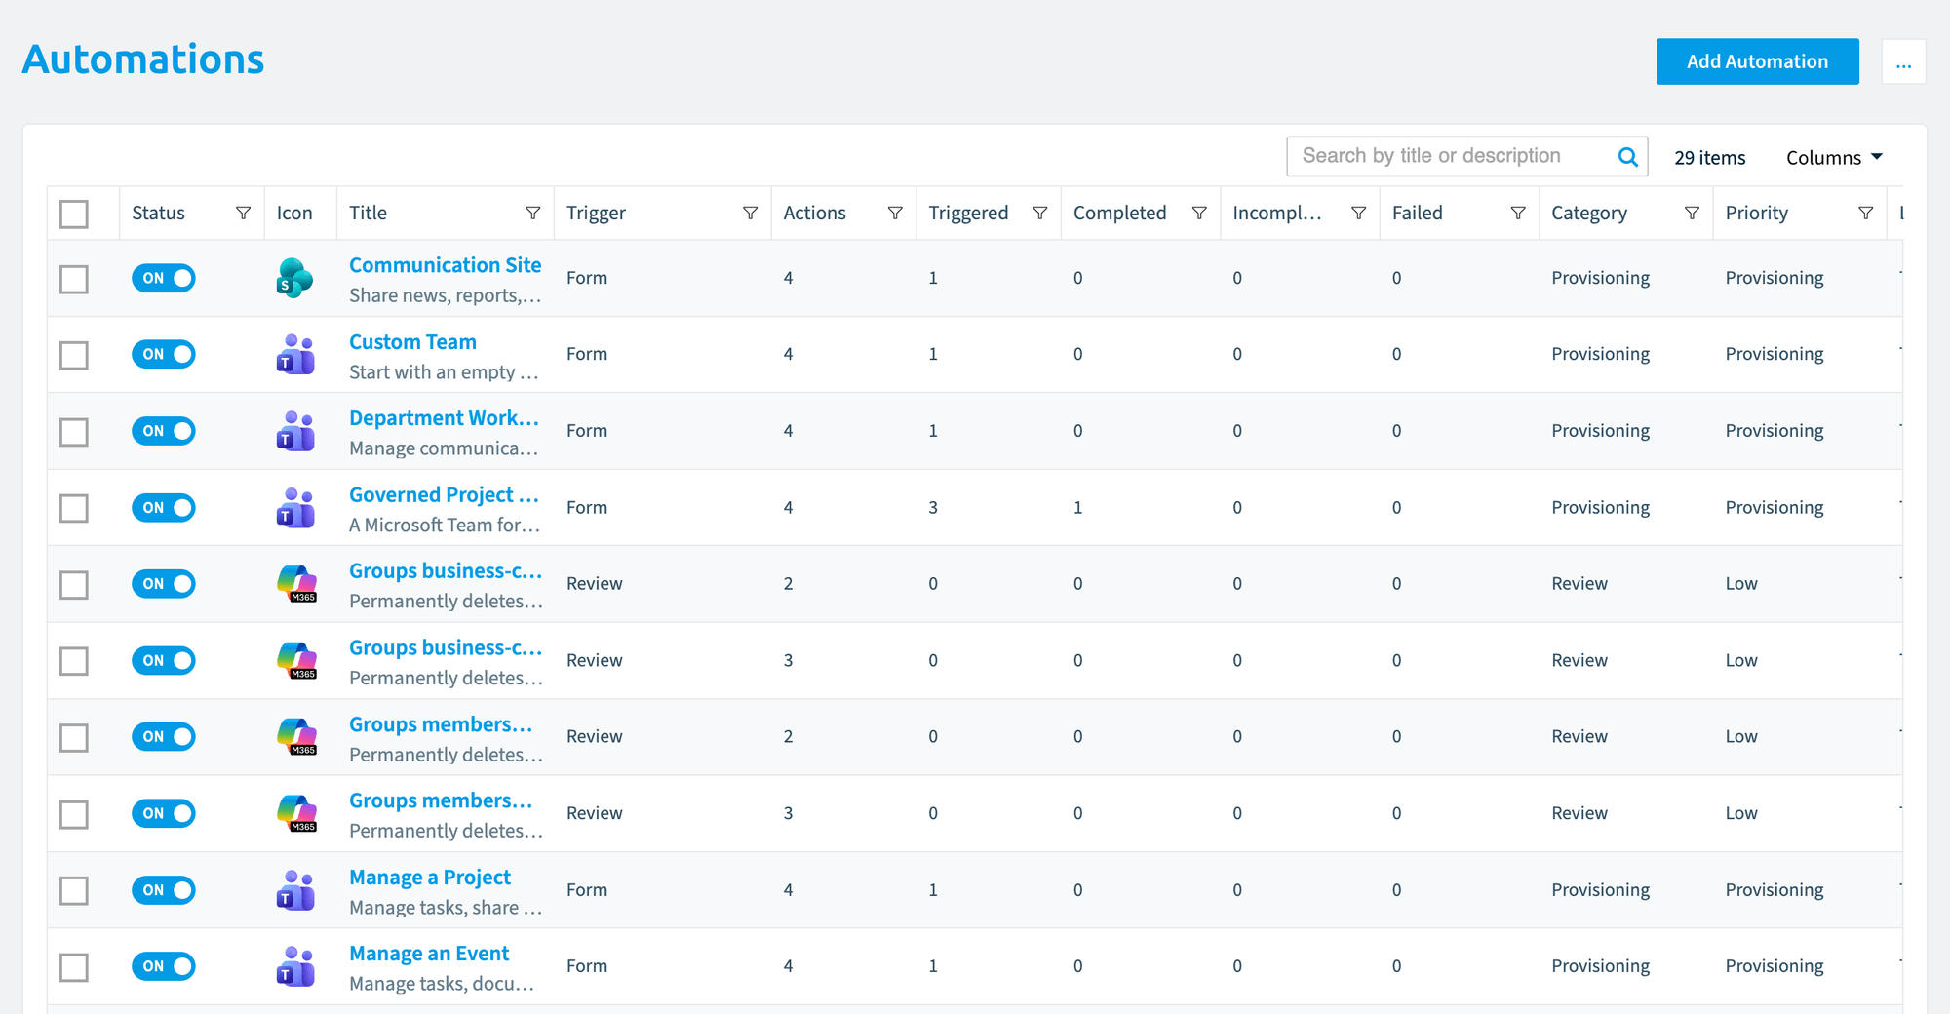Tick the select-all checkbox in header
Screen dimensions: 1950x1014
click(x=74, y=214)
